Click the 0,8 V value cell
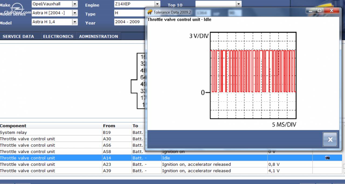 coord(290,164)
